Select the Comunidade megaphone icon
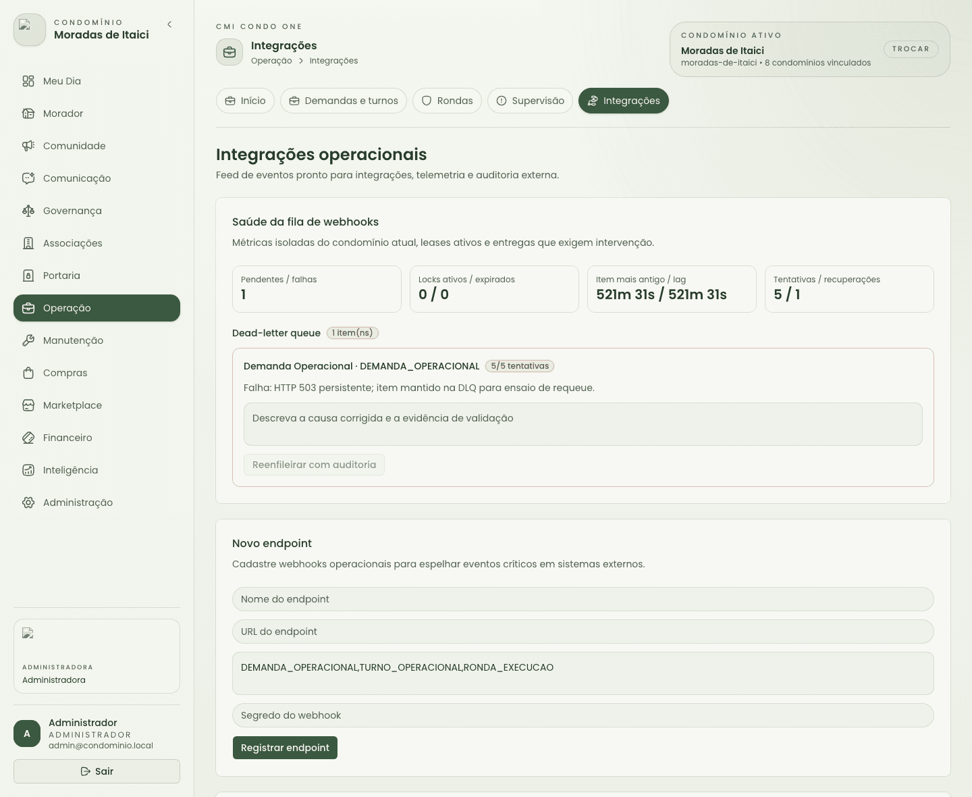The width and height of the screenshot is (972, 797). [x=28, y=146]
